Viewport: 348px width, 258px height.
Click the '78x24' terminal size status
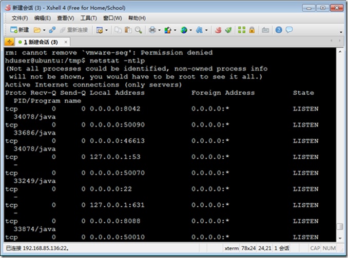point(248,248)
